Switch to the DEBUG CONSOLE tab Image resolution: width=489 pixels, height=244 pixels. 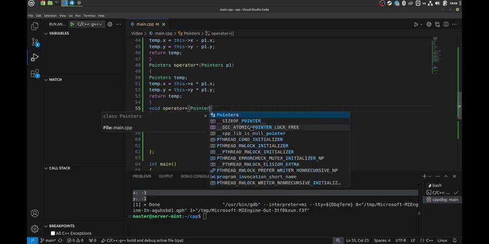coord(195,176)
